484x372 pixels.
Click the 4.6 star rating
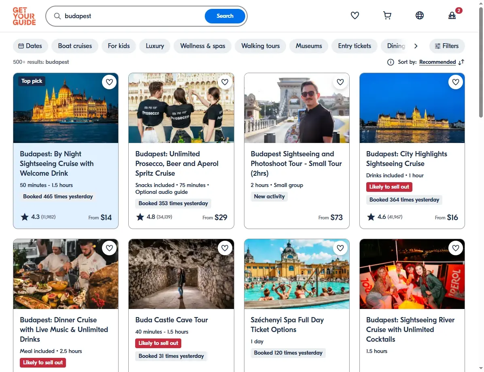(x=384, y=217)
